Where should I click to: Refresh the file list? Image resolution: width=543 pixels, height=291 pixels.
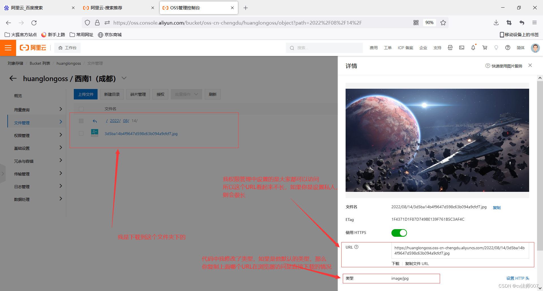(x=212, y=94)
